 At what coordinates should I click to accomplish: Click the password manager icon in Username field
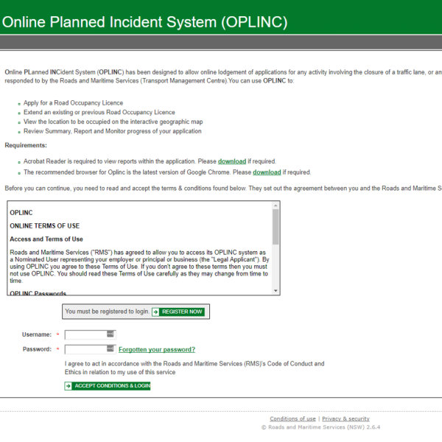click(x=110, y=334)
